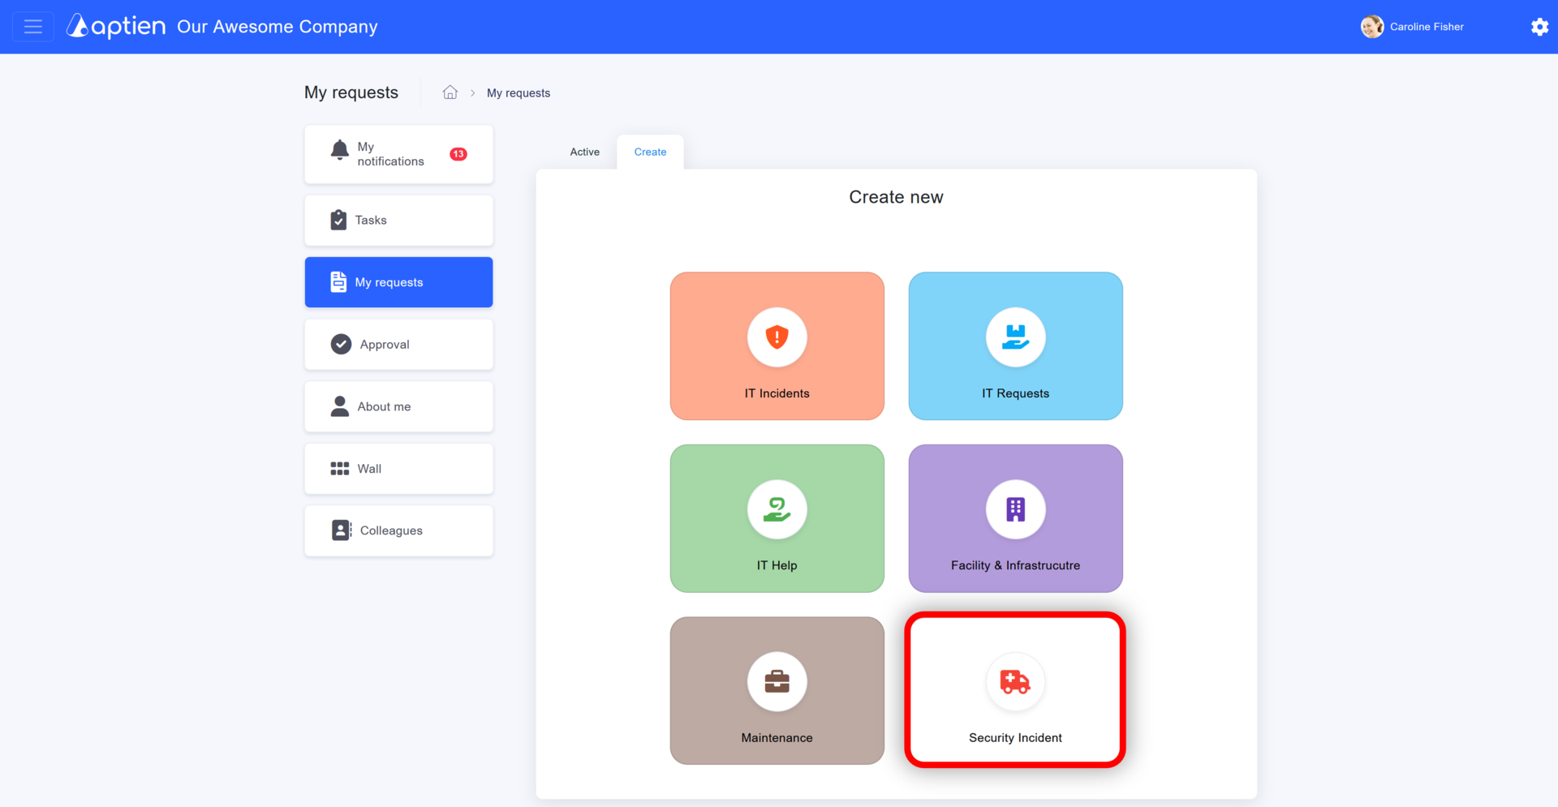Click the IT Incidents shield icon
Screen dimensions: 1558x807
point(777,337)
